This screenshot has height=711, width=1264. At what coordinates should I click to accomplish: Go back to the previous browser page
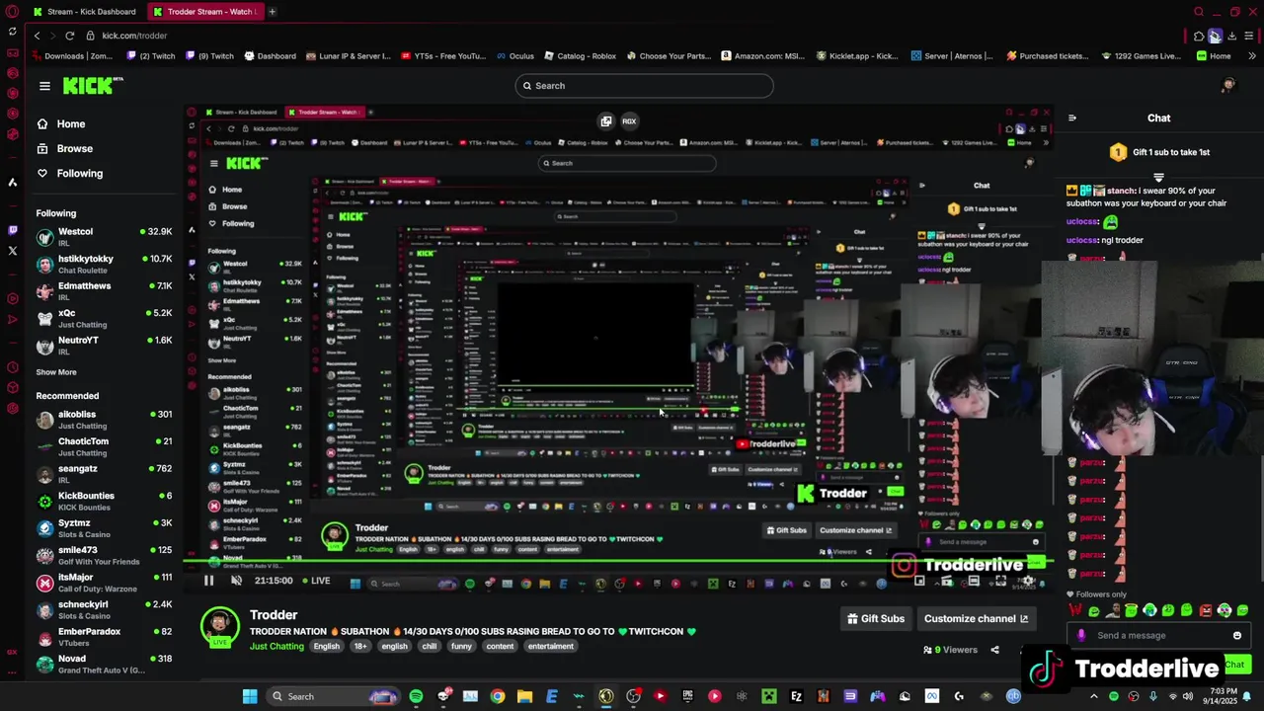[x=37, y=36]
